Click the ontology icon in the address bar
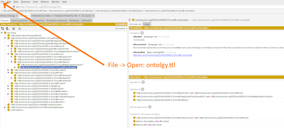284x128 pixels. pyautogui.click(x=14, y=7)
